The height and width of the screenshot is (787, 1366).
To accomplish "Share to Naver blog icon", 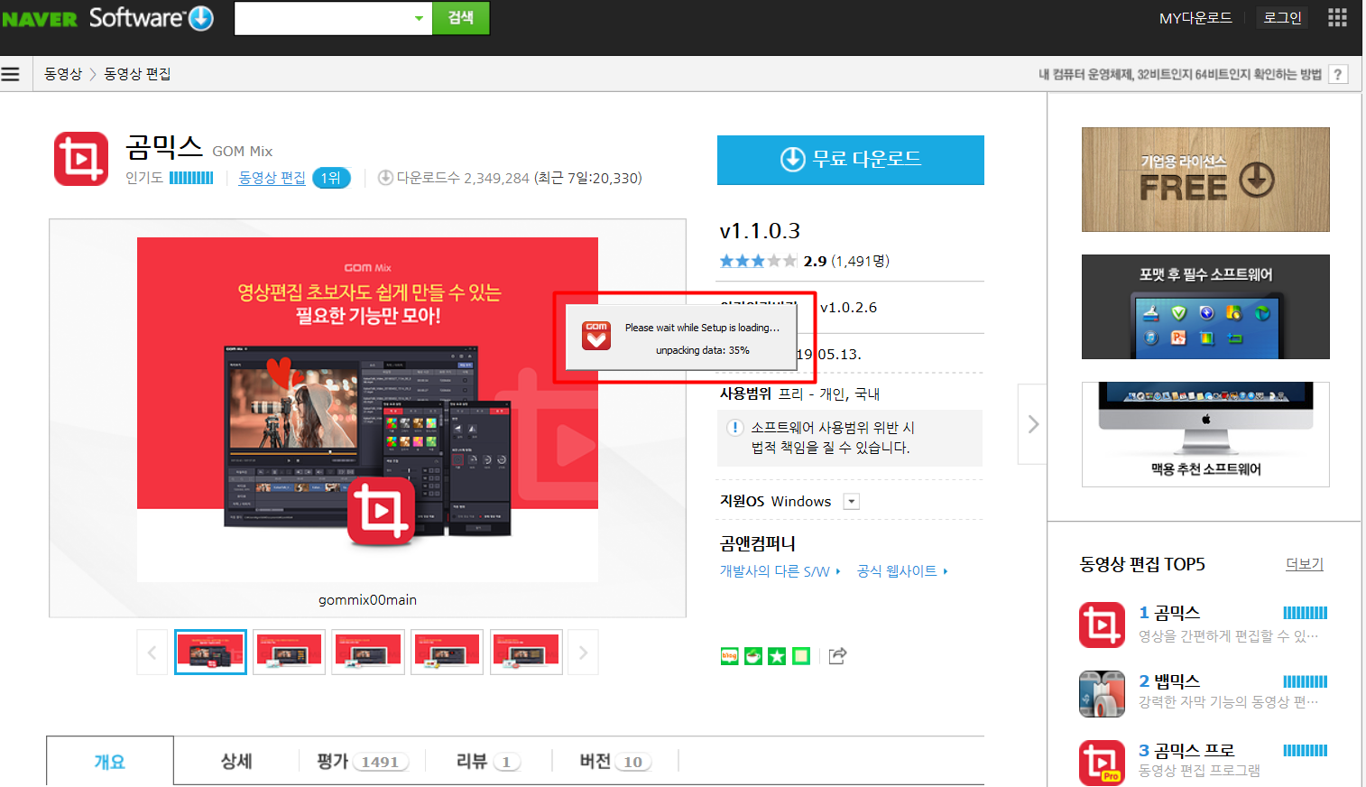I will coord(729,656).
